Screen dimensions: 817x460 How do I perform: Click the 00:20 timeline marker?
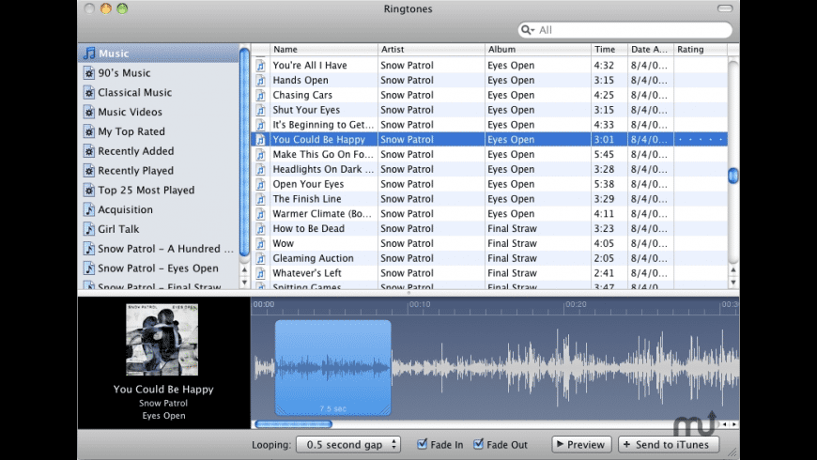pyautogui.click(x=576, y=304)
